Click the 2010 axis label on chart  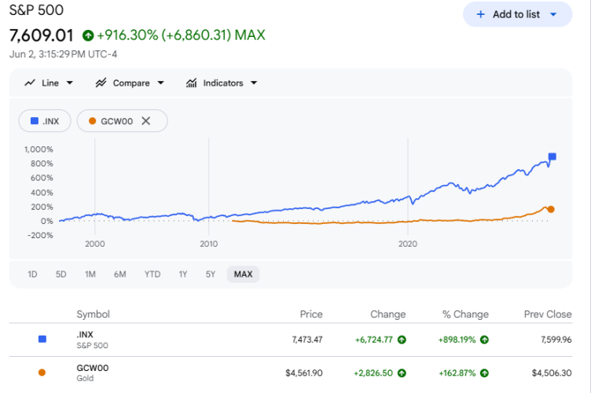[209, 244]
